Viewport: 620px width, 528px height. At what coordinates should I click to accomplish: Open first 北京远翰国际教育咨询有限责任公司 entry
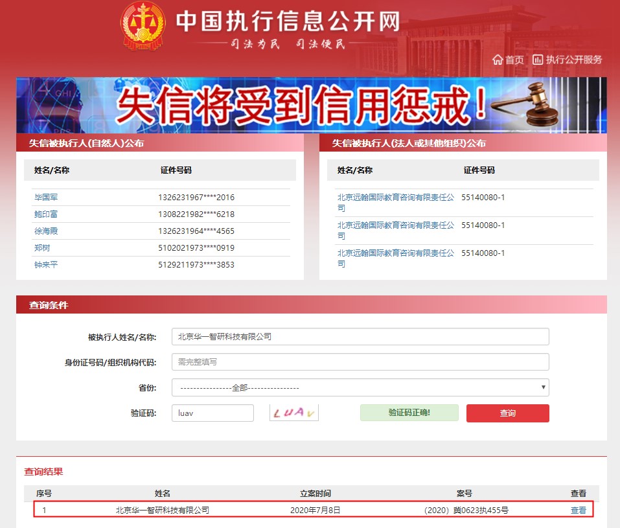coord(395,202)
